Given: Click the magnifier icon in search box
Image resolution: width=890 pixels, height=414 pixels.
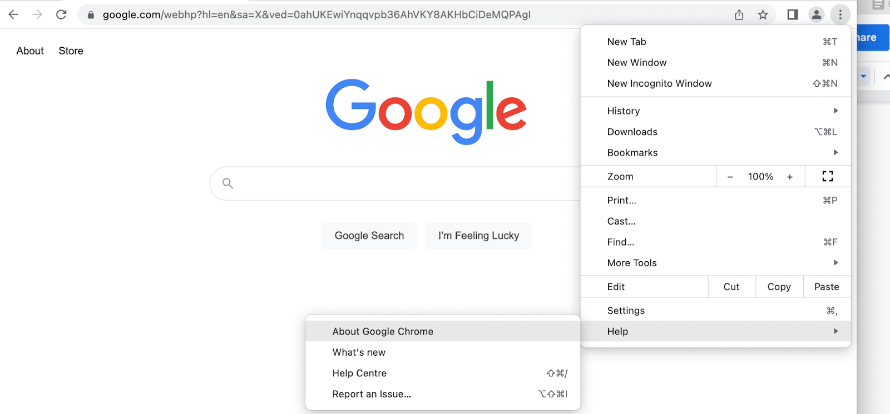Looking at the screenshot, I should (x=228, y=183).
